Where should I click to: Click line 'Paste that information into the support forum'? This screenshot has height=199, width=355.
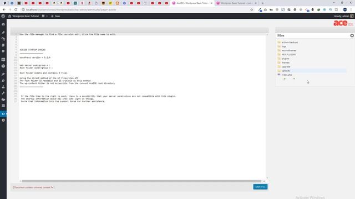click(63, 102)
